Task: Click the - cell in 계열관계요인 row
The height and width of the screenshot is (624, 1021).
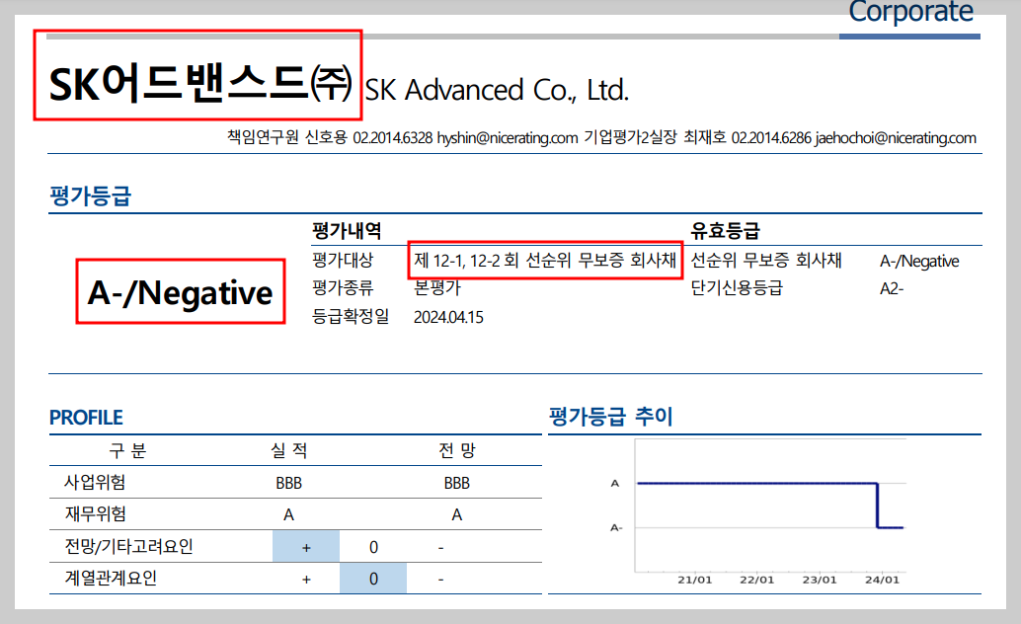Action: [440, 579]
